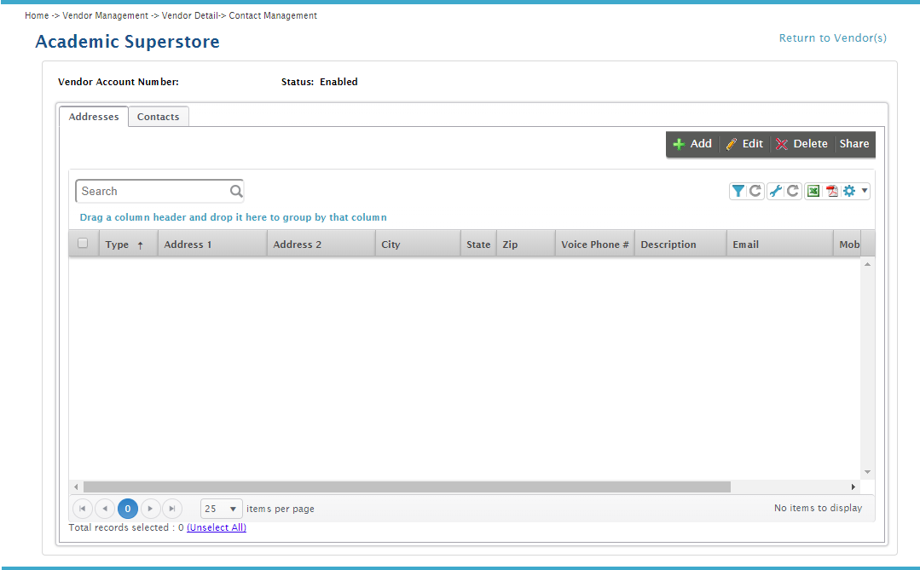920x570 pixels.
Task: Switch to the Contacts tab
Action: (159, 117)
